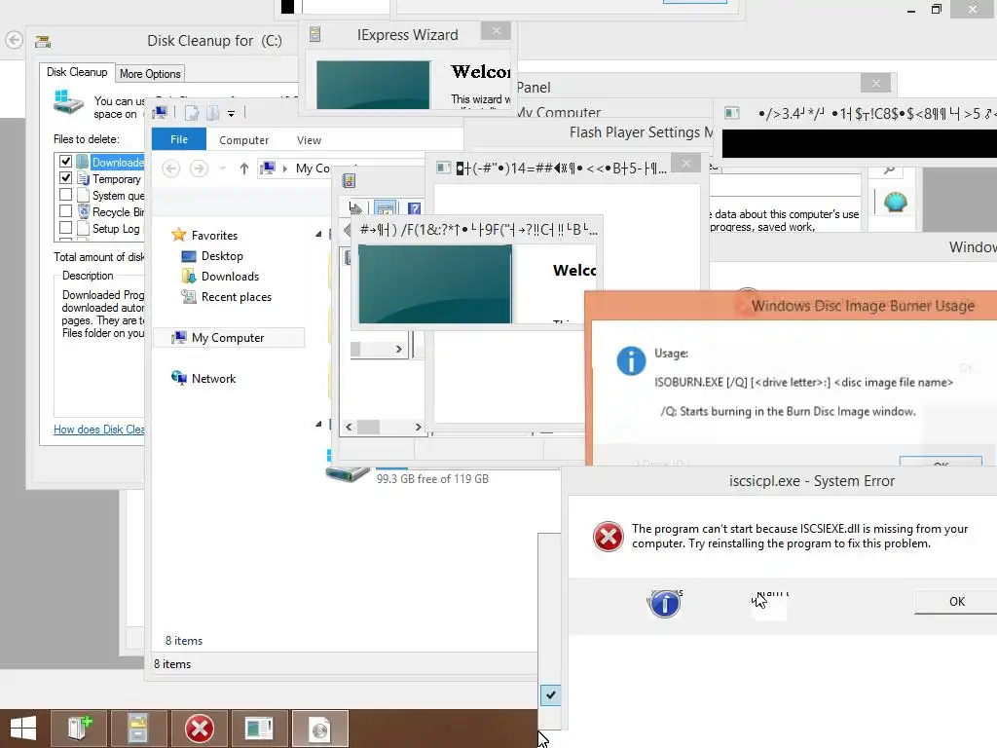Open the View ribbon tab
The height and width of the screenshot is (748, 997).
pos(309,140)
